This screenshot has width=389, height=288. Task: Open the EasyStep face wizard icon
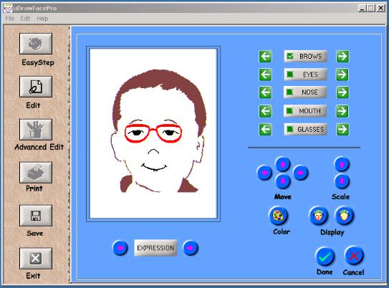click(x=36, y=44)
